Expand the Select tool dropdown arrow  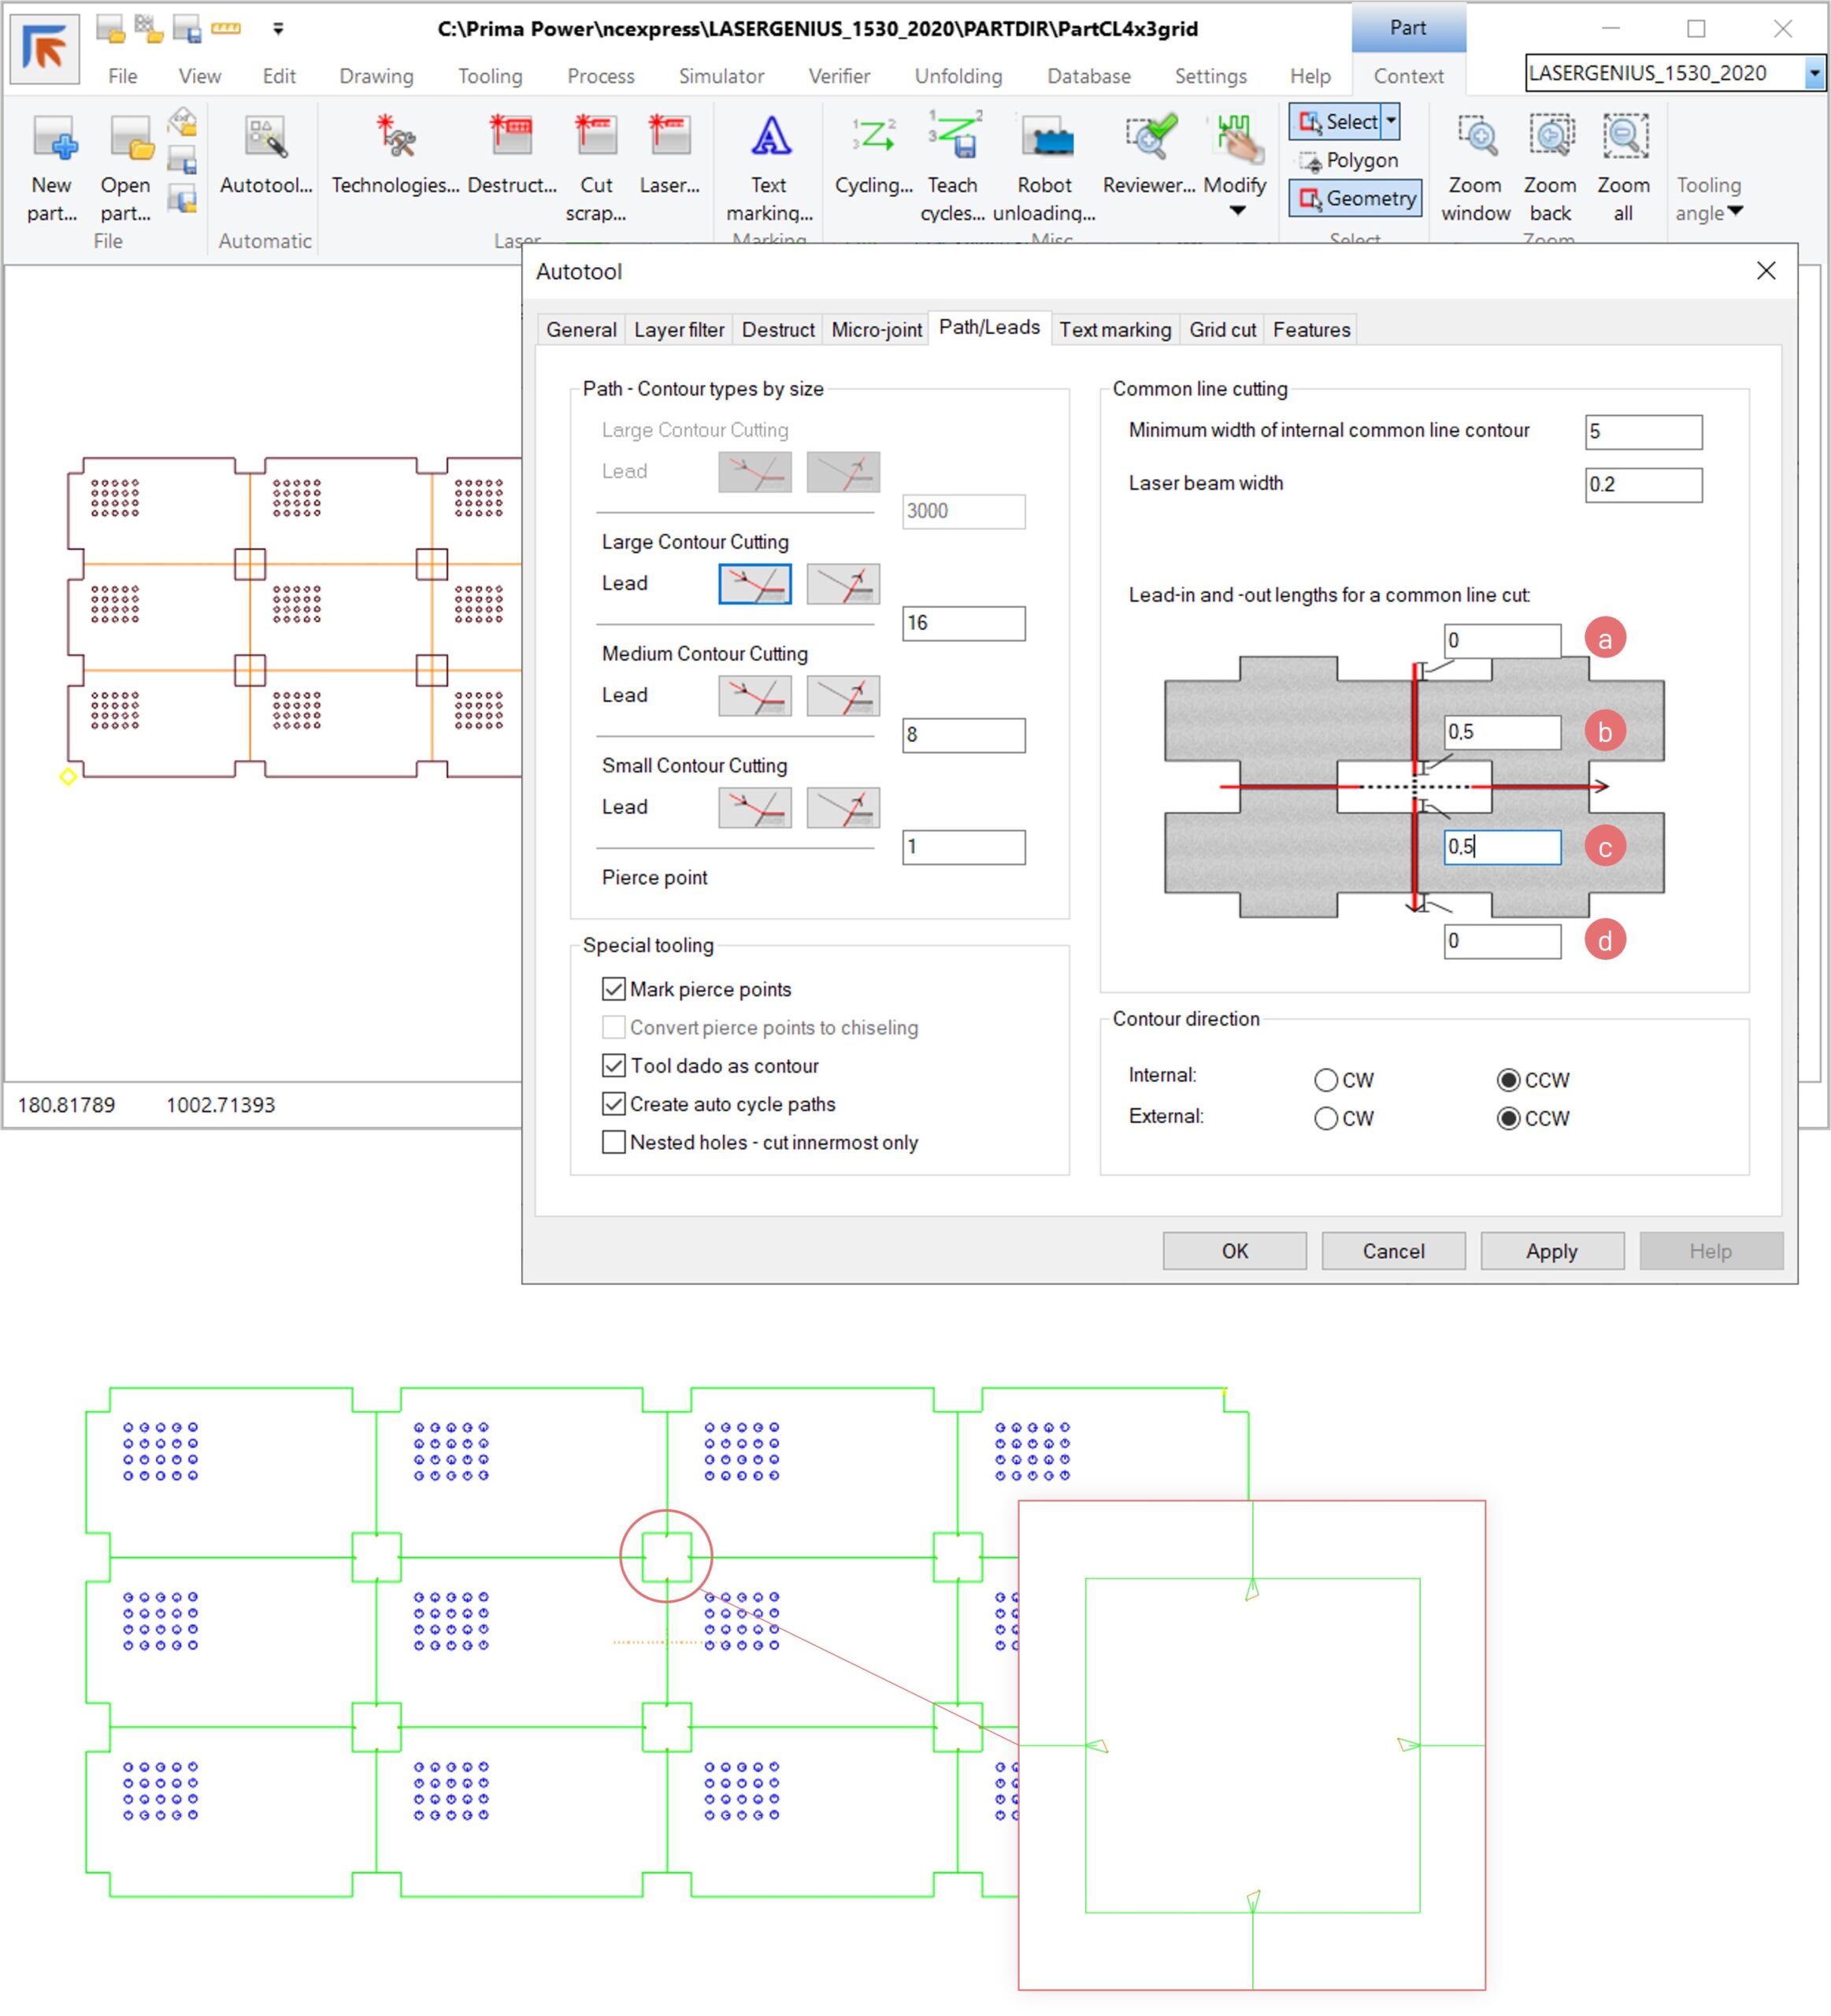tap(1391, 121)
